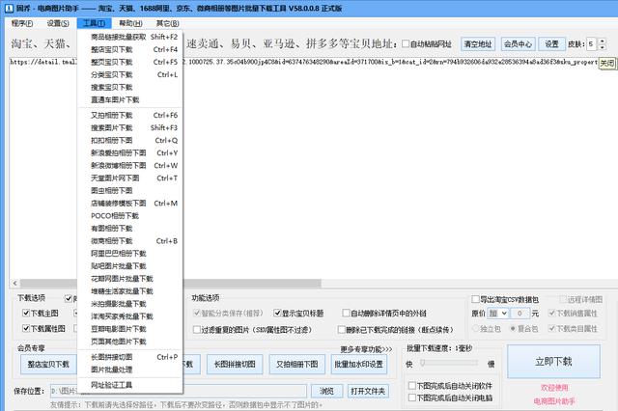Choose 扣扣相册下图 menu entry
This screenshot has width=618, height=411.
[130, 141]
